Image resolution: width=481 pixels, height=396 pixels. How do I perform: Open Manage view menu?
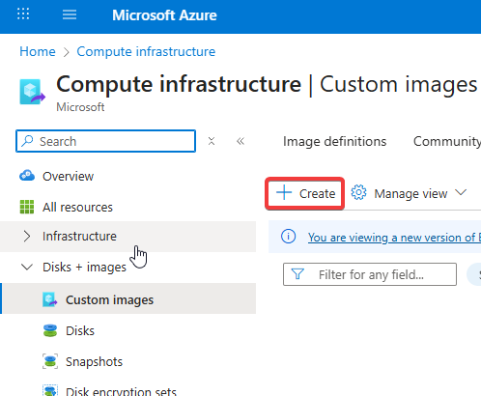coord(410,193)
